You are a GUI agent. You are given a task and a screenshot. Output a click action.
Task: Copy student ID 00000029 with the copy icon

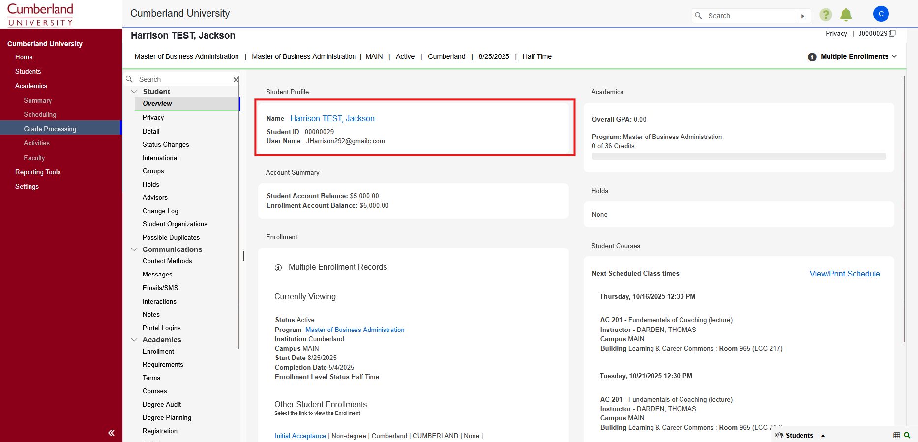[x=893, y=33]
